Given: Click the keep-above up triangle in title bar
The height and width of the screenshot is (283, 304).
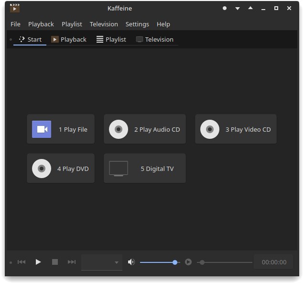Looking at the screenshot, I should [x=250, y=8].
